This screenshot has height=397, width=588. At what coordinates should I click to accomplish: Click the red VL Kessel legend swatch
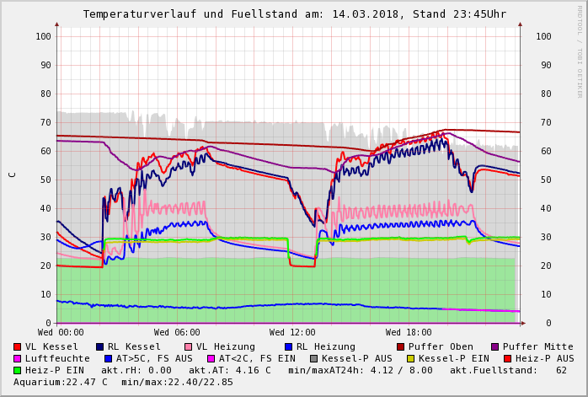[18, 346]
